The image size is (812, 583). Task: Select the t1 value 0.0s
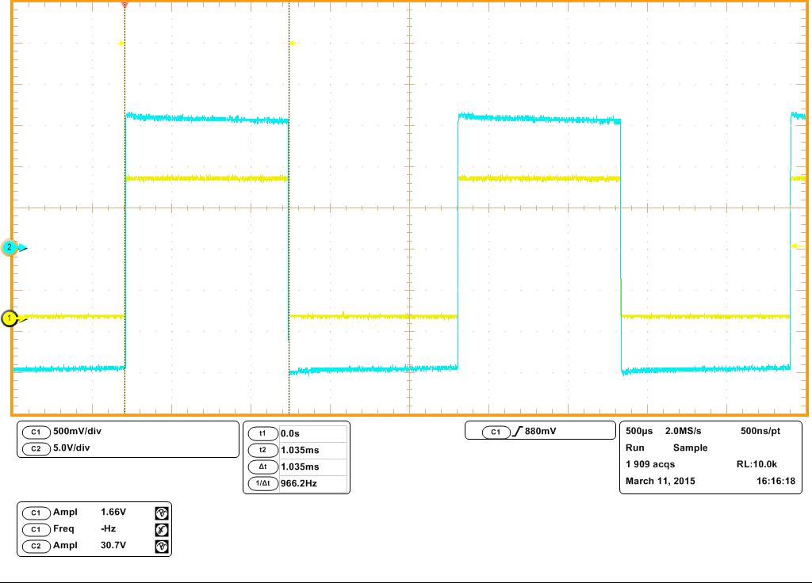pos(290,433)
